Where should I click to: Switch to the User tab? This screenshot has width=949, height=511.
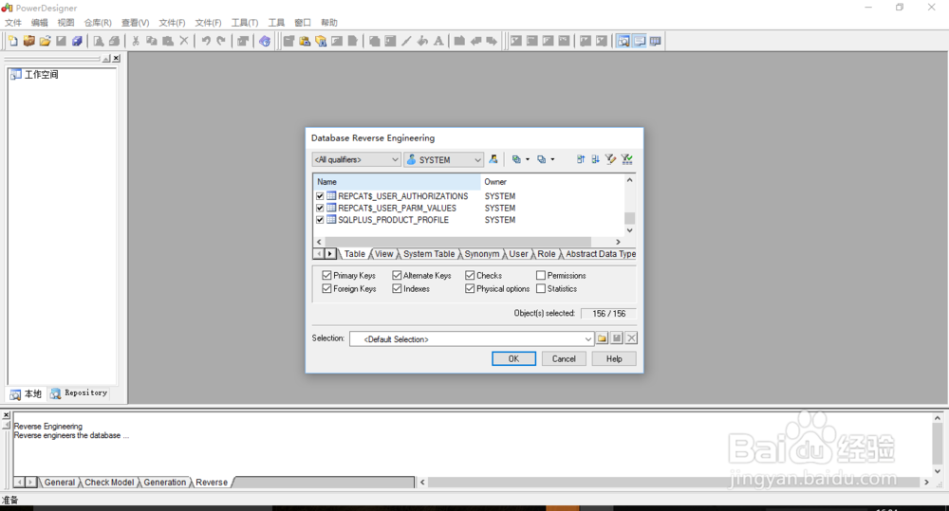coord(519,254)
